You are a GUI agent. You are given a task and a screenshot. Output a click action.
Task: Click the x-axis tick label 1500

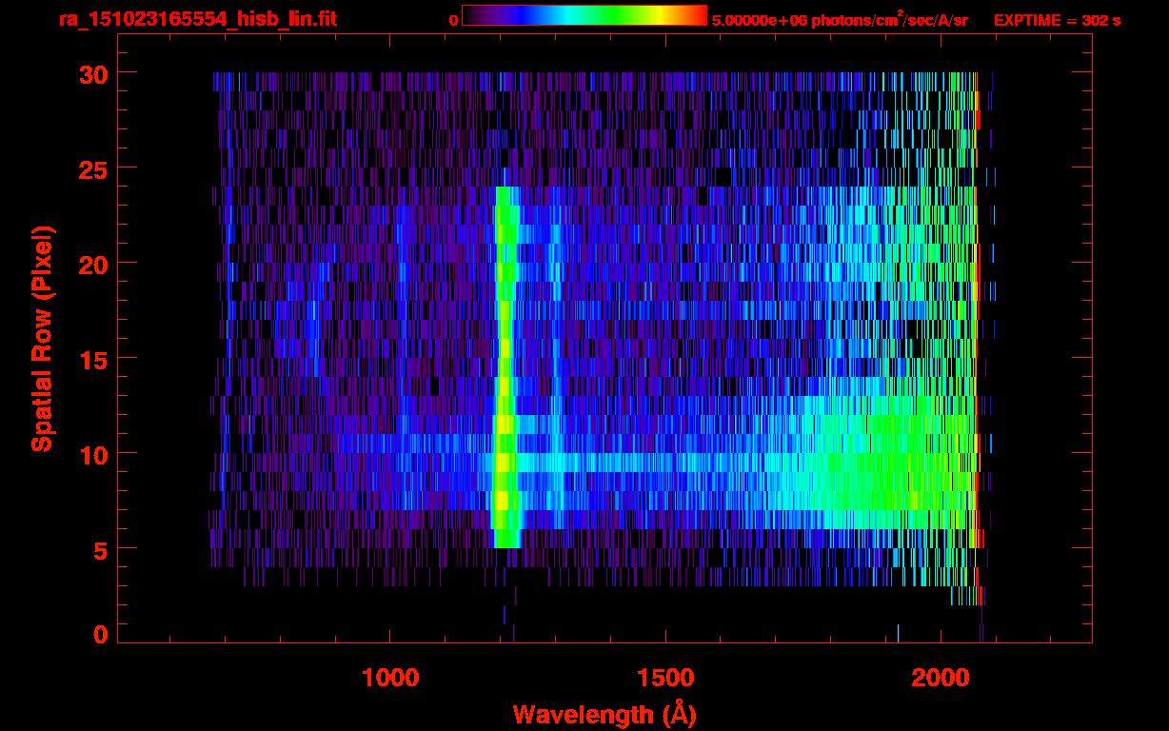(665, 678)
